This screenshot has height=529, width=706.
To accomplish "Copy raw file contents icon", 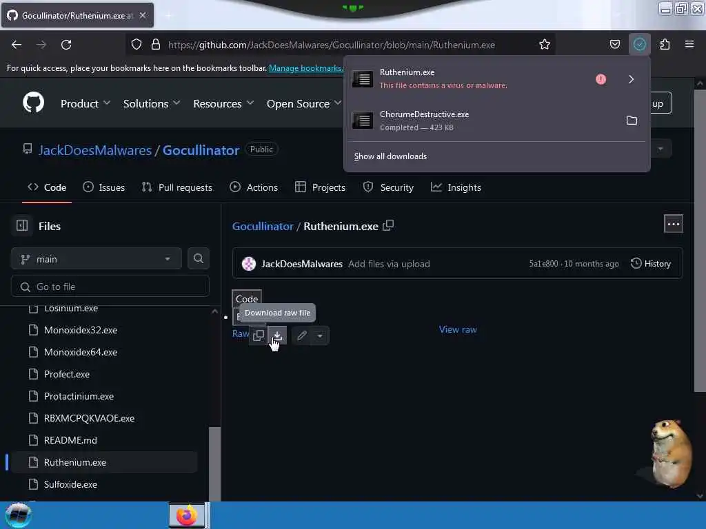I will (259, 335).
